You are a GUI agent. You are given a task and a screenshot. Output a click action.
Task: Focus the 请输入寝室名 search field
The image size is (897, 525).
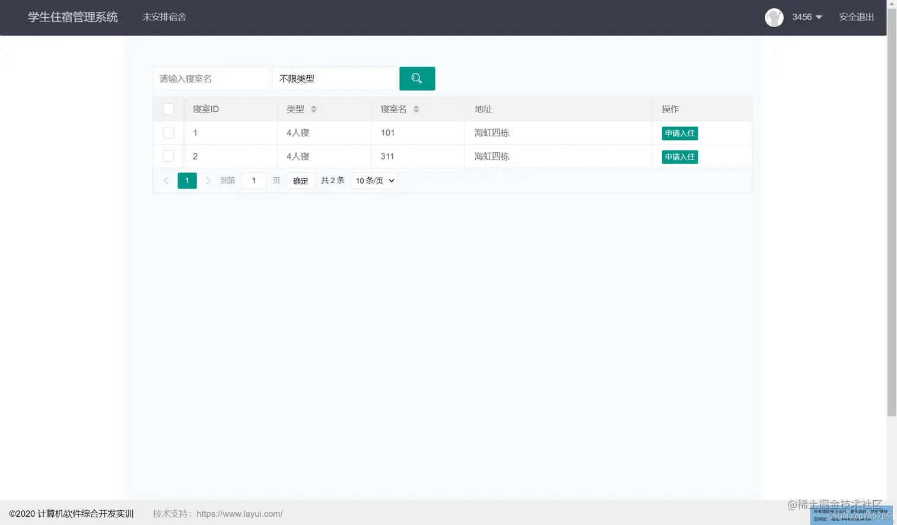pos(211,79)
